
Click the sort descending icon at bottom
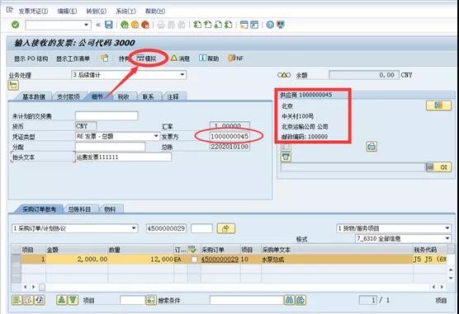click(73, 300)
